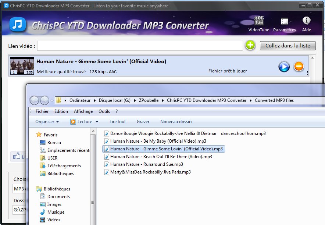Open the Edition menu
Viewport: 325px width, 225px height.
pyautogui.click(x=61, y=111)
